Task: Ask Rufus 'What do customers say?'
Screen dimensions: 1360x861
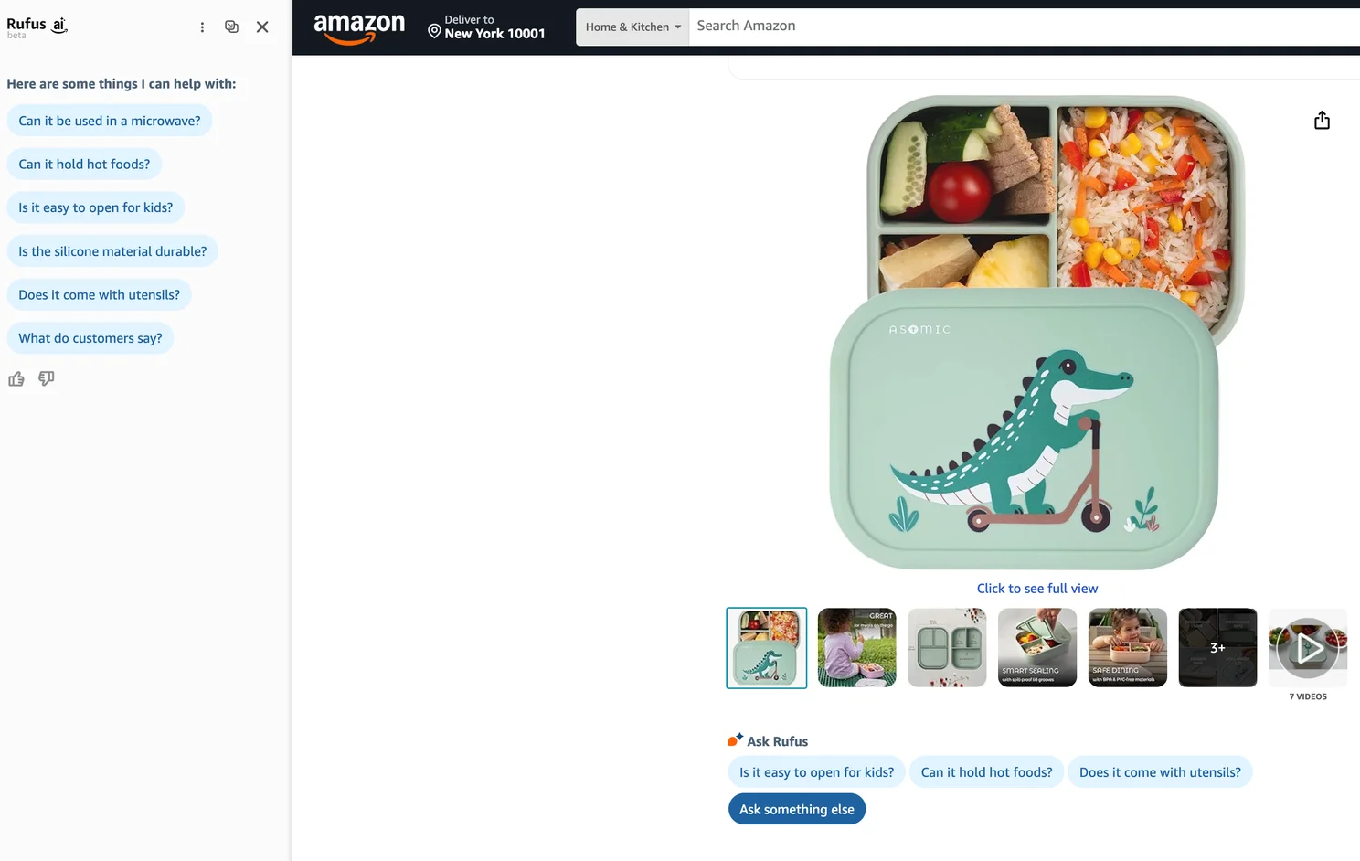Action: [x=90, y=338]
